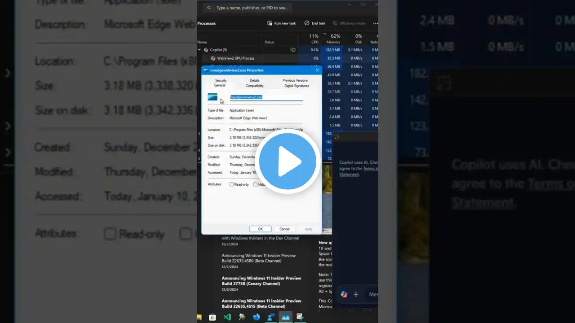Click the Task Manager search magnifier icon
The image size is (575, 323).
pos(209,8)
